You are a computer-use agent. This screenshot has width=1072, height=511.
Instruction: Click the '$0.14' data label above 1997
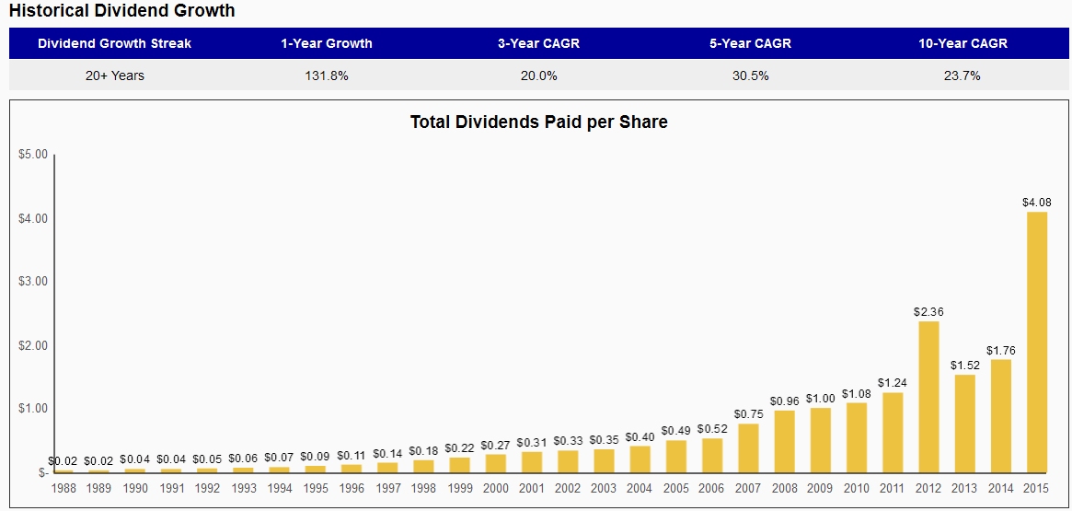[x=387, y=453]
